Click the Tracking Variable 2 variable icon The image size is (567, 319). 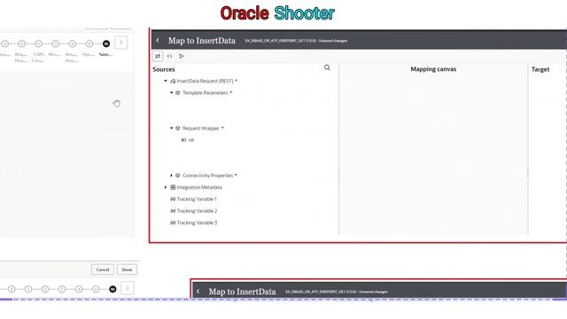173,211
